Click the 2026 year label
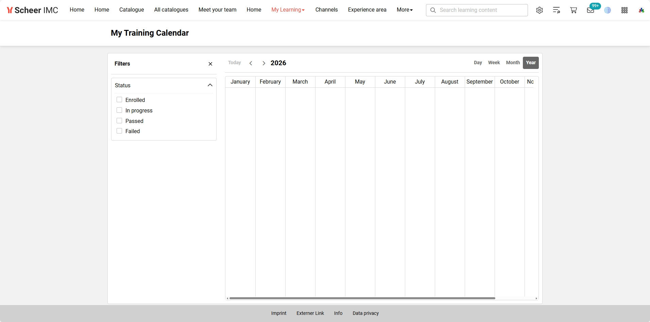The image size is (650, 322). pos(278,63)
